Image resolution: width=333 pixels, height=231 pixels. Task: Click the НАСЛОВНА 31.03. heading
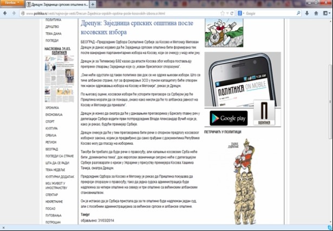pyautogui.click(x=57, y=49)
